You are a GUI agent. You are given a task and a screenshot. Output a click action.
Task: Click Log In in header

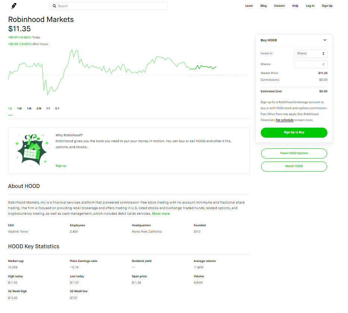click(x=310, y=6)
